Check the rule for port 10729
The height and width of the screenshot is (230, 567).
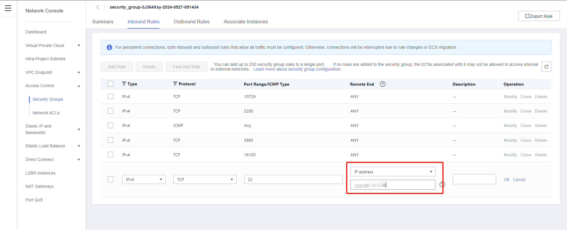coord(110,97)
